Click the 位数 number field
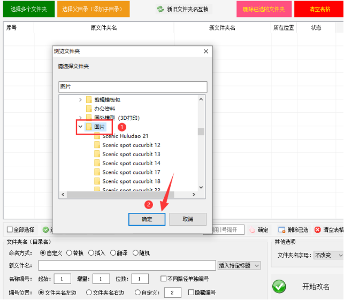Image resolution: width=344 pixels, height=300 pixels. coord(140,279)
